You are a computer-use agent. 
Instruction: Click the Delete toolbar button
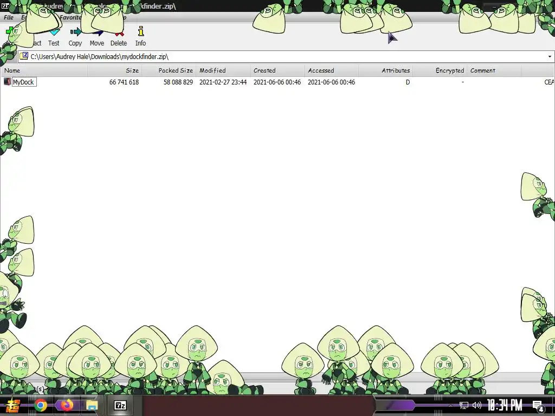[119, 36]
